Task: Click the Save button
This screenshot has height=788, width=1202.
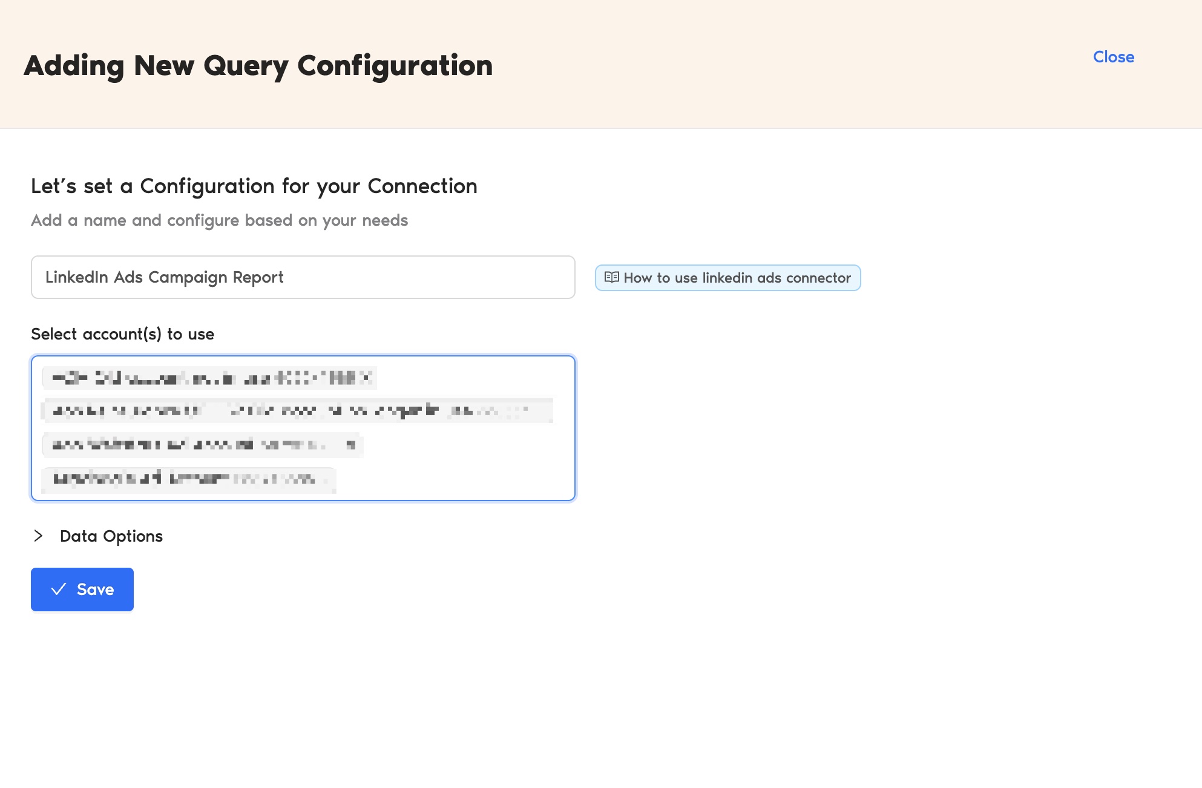Action: pyautogui.click(x=82, y=589)
